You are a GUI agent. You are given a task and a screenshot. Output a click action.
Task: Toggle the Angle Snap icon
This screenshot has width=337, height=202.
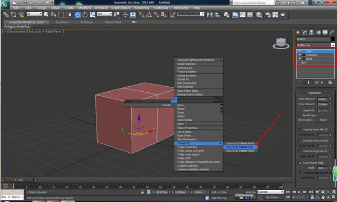coord(149,15)
